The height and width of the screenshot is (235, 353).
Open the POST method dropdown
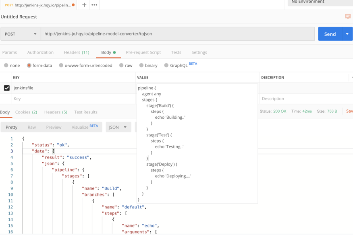coord(21,34)
